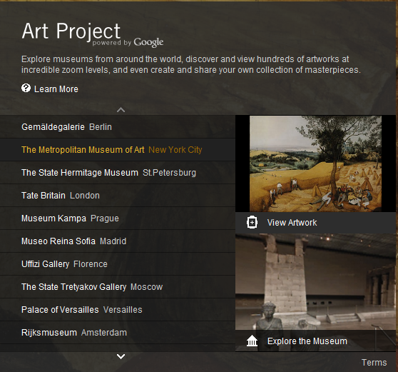Select Museo Reina Sofia Madrid
This screenshot has height=372, width=398.
118,241
